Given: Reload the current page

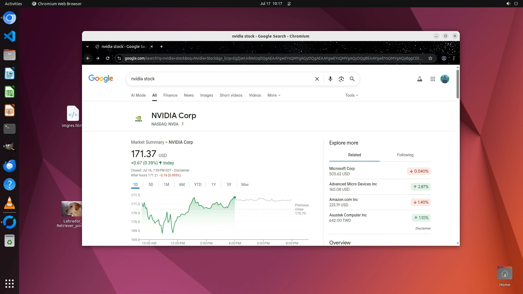Looking at the screenshot, I should point(108,58).
